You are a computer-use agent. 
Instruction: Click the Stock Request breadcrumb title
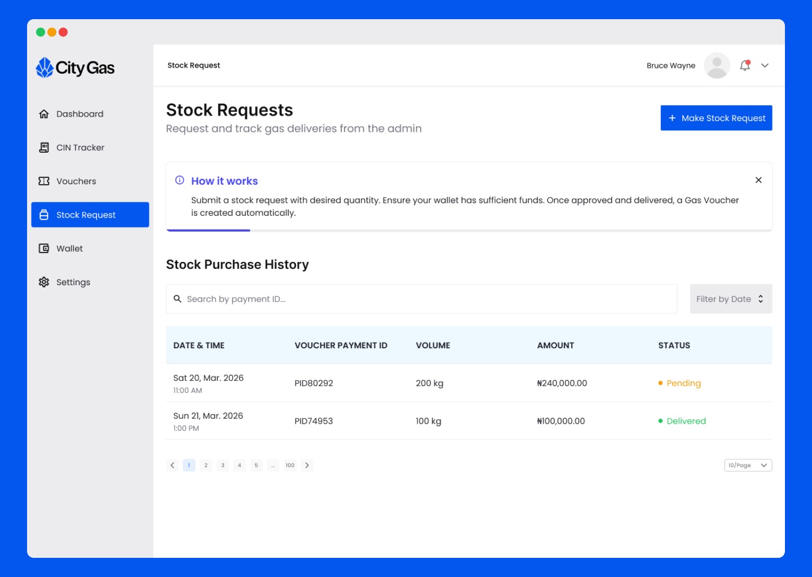(x=193, y=65)
